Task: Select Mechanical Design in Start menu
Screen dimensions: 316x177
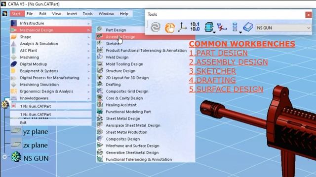Action: tap(51, 30)
